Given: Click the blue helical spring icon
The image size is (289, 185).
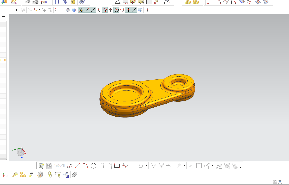Looking at the screenshot, I should 57,2.
